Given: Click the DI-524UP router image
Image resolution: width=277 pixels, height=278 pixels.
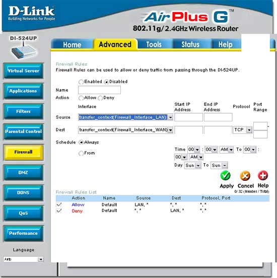Looking at the screenshot, I should [23, 51].
